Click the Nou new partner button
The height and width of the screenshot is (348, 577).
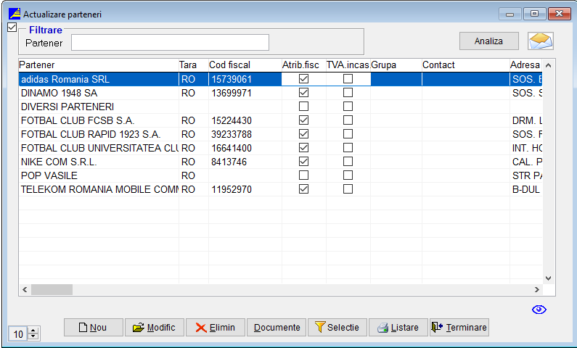(92, 328)
